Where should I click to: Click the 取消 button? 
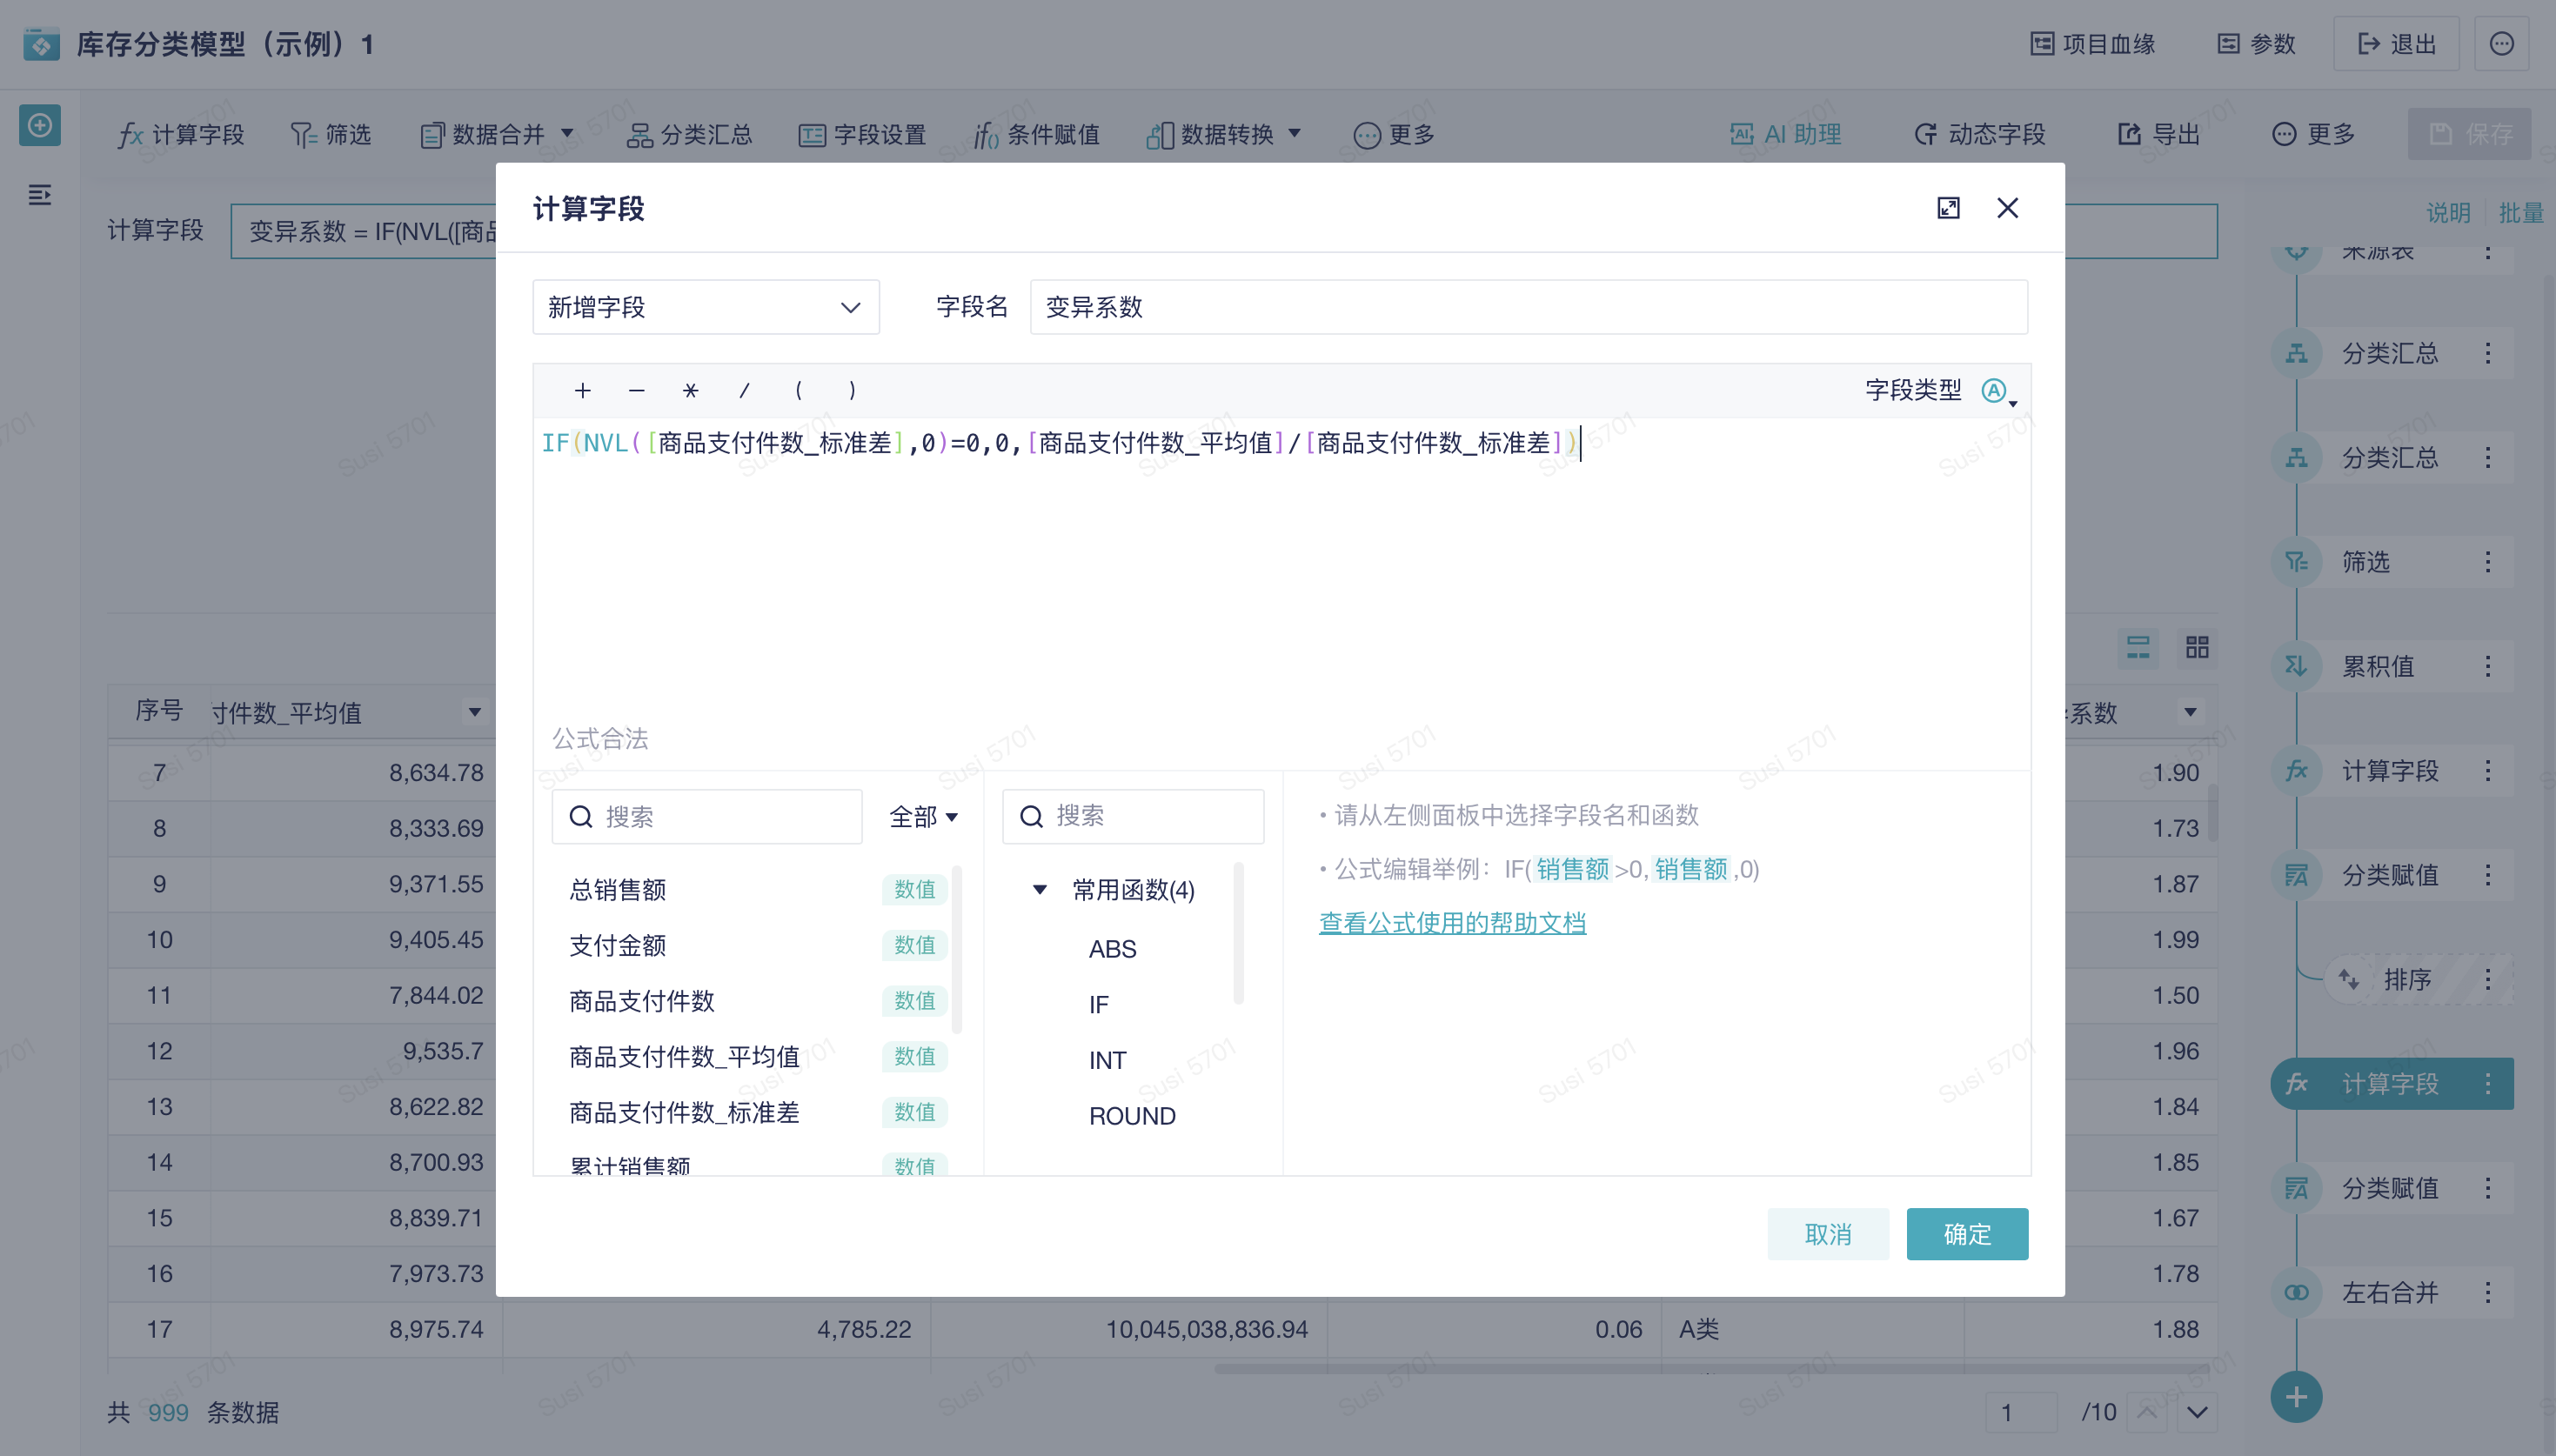(x=1827, y=1234)
